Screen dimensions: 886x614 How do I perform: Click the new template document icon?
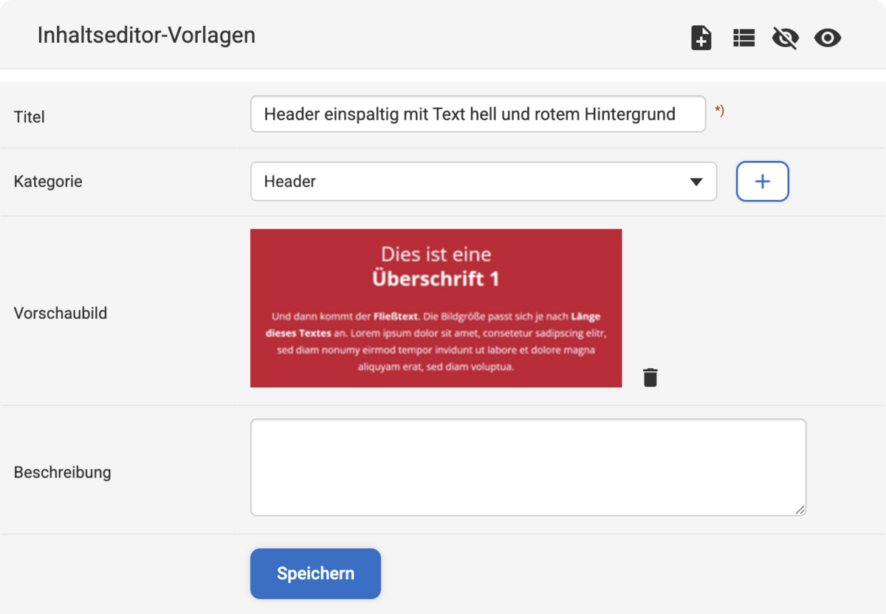point(701,38)
